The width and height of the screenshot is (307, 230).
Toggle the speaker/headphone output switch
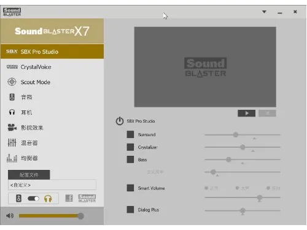tap(33, 198)
